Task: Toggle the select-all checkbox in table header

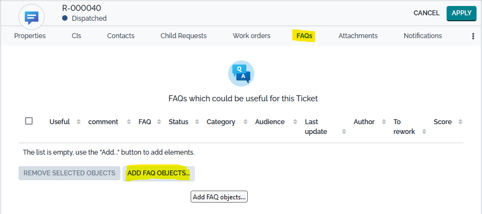Action: (x=29, y=121)
